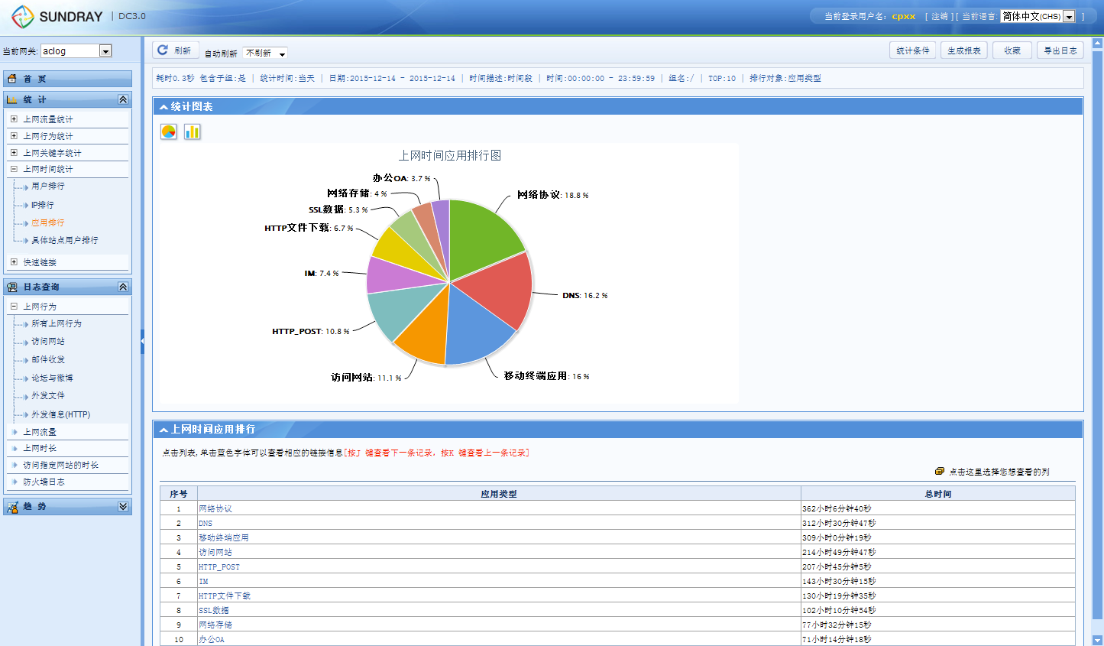Open the 当前网关 aclog dropdown
Viewport: 1104px width, 646px height.
click(x=105, y=51)
